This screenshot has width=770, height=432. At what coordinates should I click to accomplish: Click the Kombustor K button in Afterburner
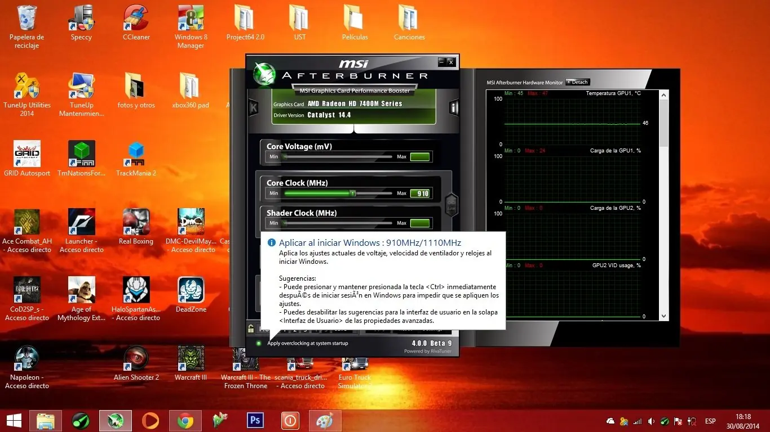pyautogui.click(x=254, y=107)
